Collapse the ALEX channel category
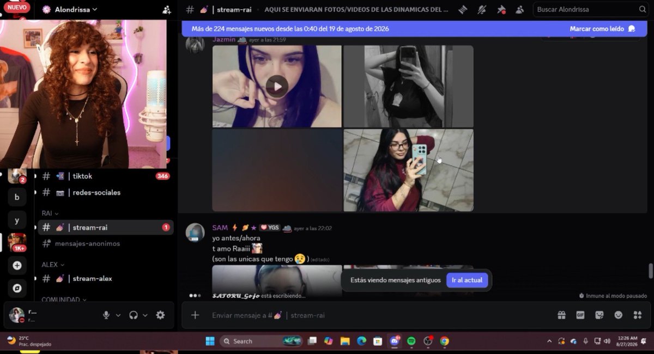 click(x=52, y=265)
